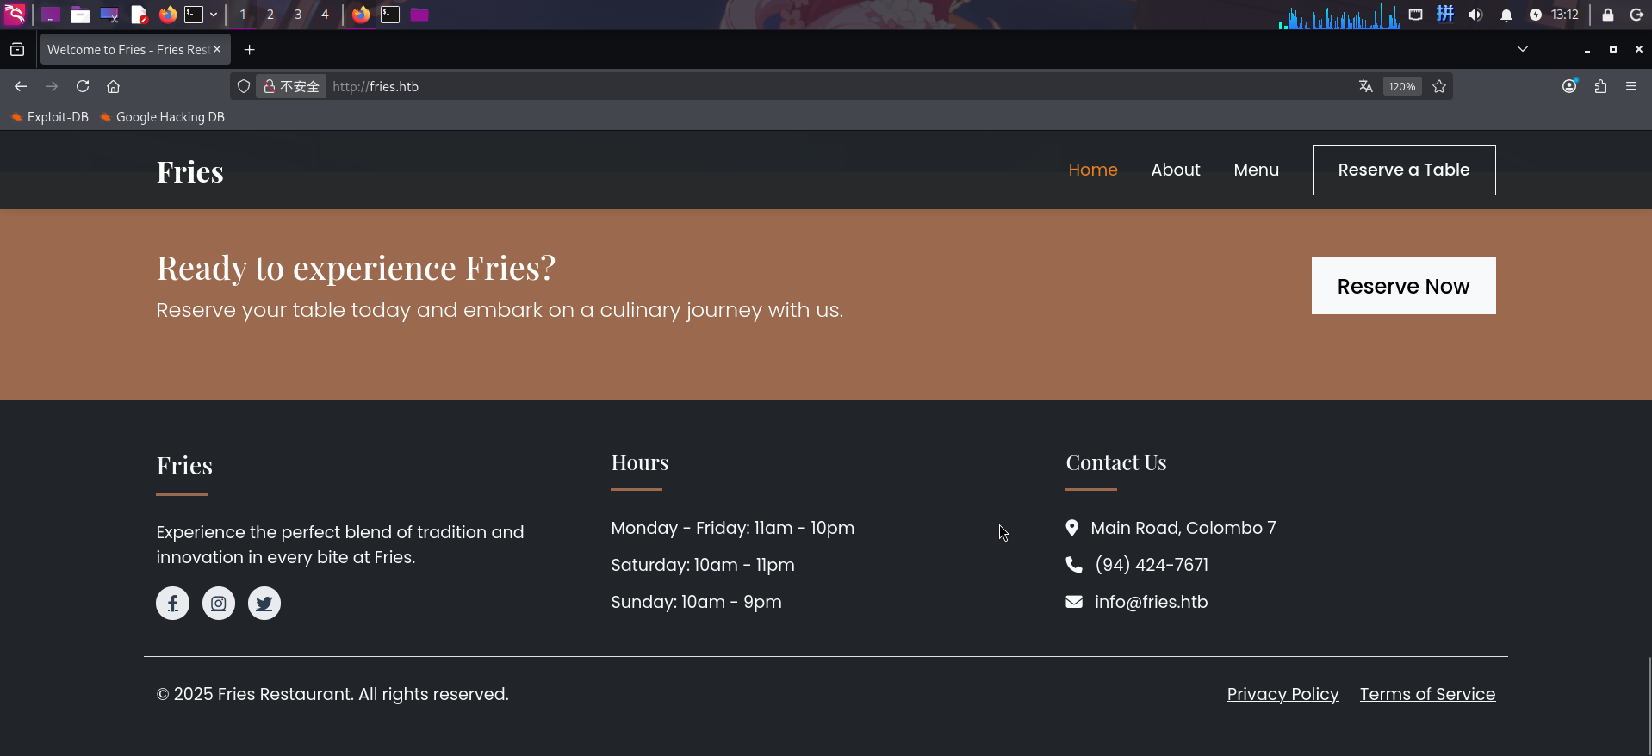Switch to workspace 3 in the taskbar
Viewport: 1652px width, 756px height.
coord(298,15)
